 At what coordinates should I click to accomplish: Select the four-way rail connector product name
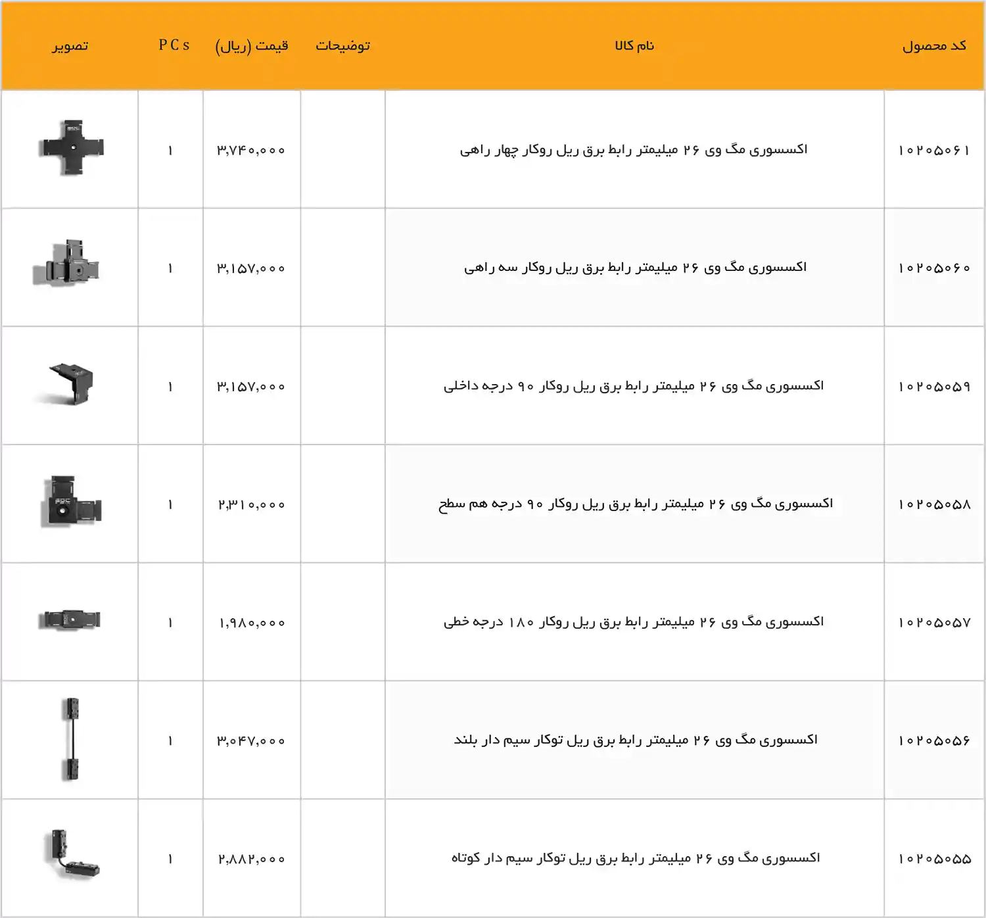pyautogui.click(x=634, y=150)
